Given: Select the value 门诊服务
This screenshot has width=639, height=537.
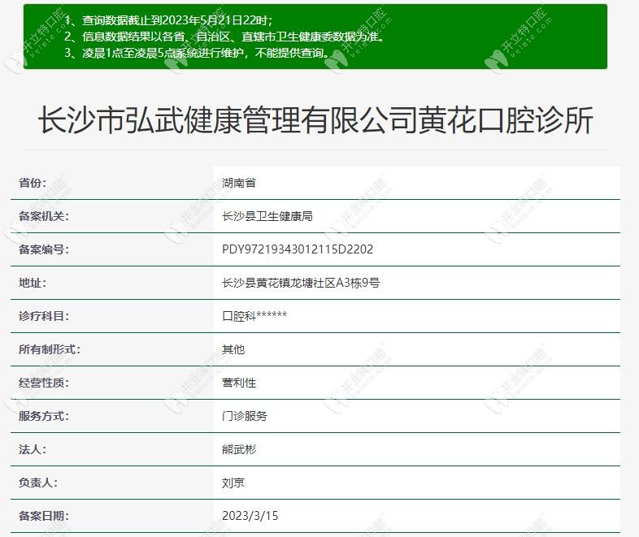Looking at the screenshot, I should tap(245, 416).
